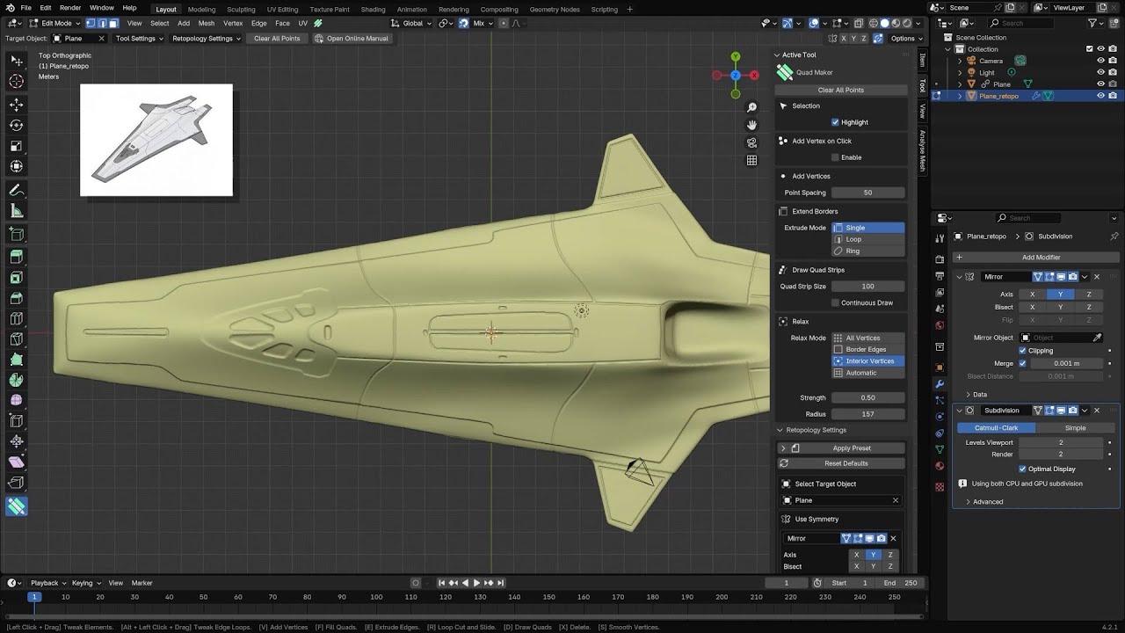Select the Bevel tool
This screenshot has height=633, width=1125.
click(16, 299)
